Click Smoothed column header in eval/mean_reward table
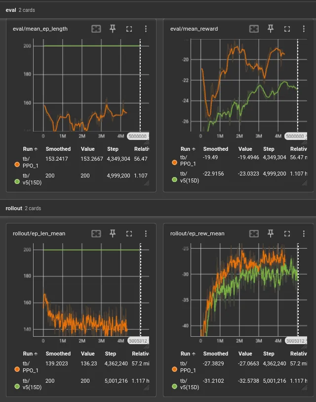The width and height of the screenshot is (316, 402). pyautogui.click(x=216, y=149)
